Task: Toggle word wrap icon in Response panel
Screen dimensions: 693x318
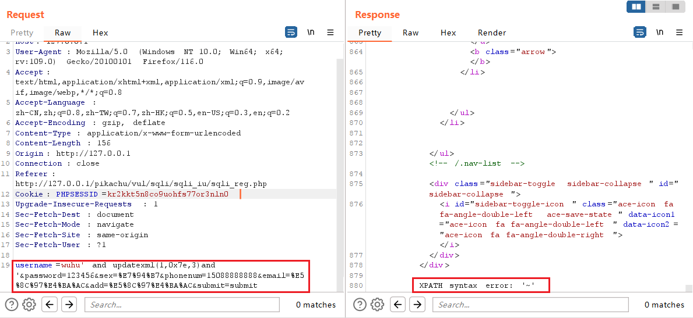Action: tap(639, 32)
